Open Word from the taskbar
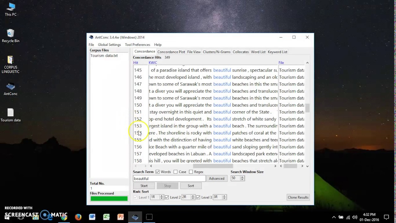This screenshot has height=223, width=396. coord(92,217)
